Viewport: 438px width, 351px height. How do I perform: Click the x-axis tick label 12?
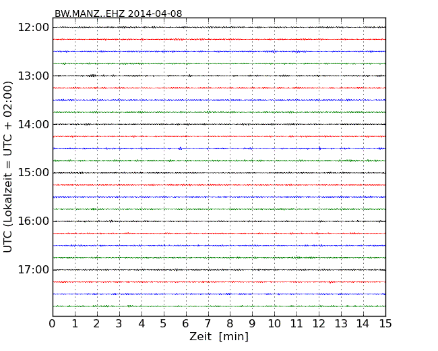[x=319, y=324]
